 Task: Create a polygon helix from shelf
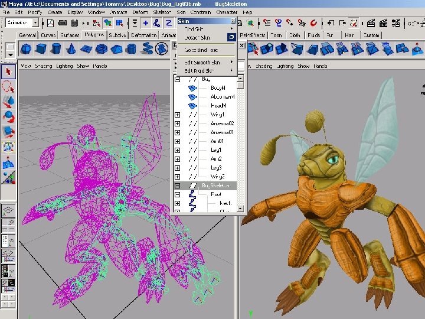146,49
